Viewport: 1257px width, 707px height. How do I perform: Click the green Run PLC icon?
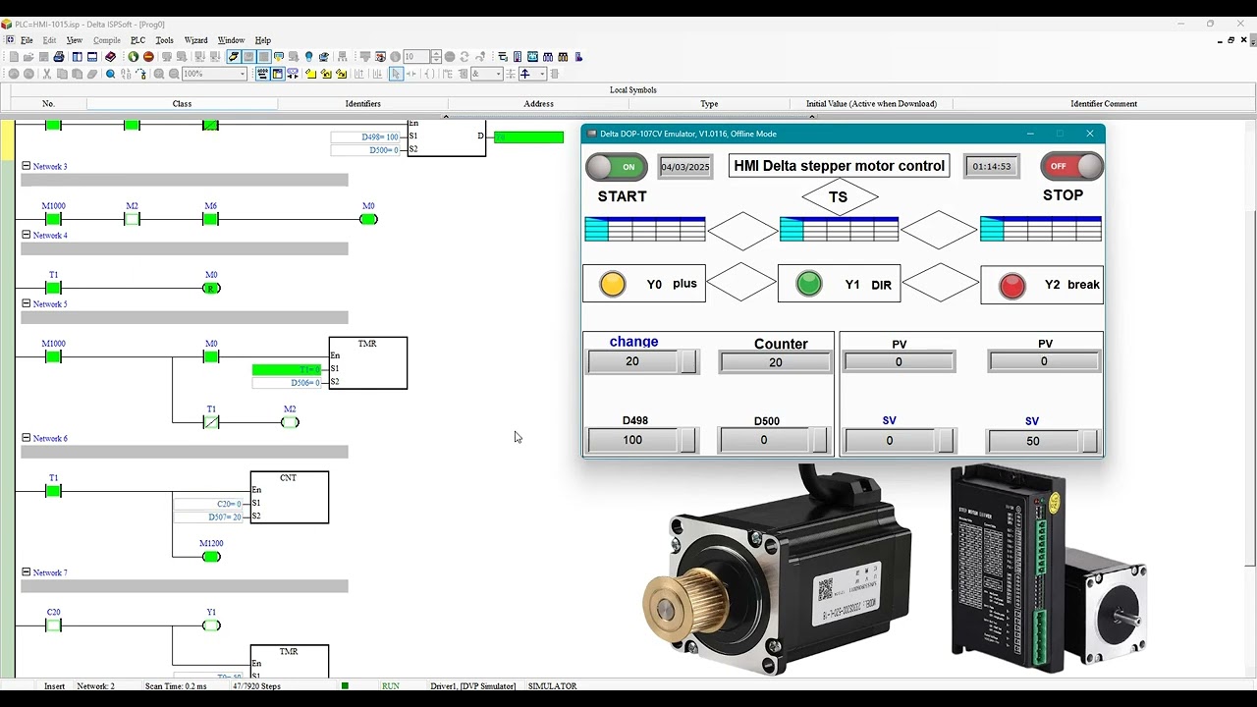pyautogui.click(x=134, y=57)
